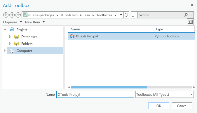Navigate up one folder level

[18, 15]
